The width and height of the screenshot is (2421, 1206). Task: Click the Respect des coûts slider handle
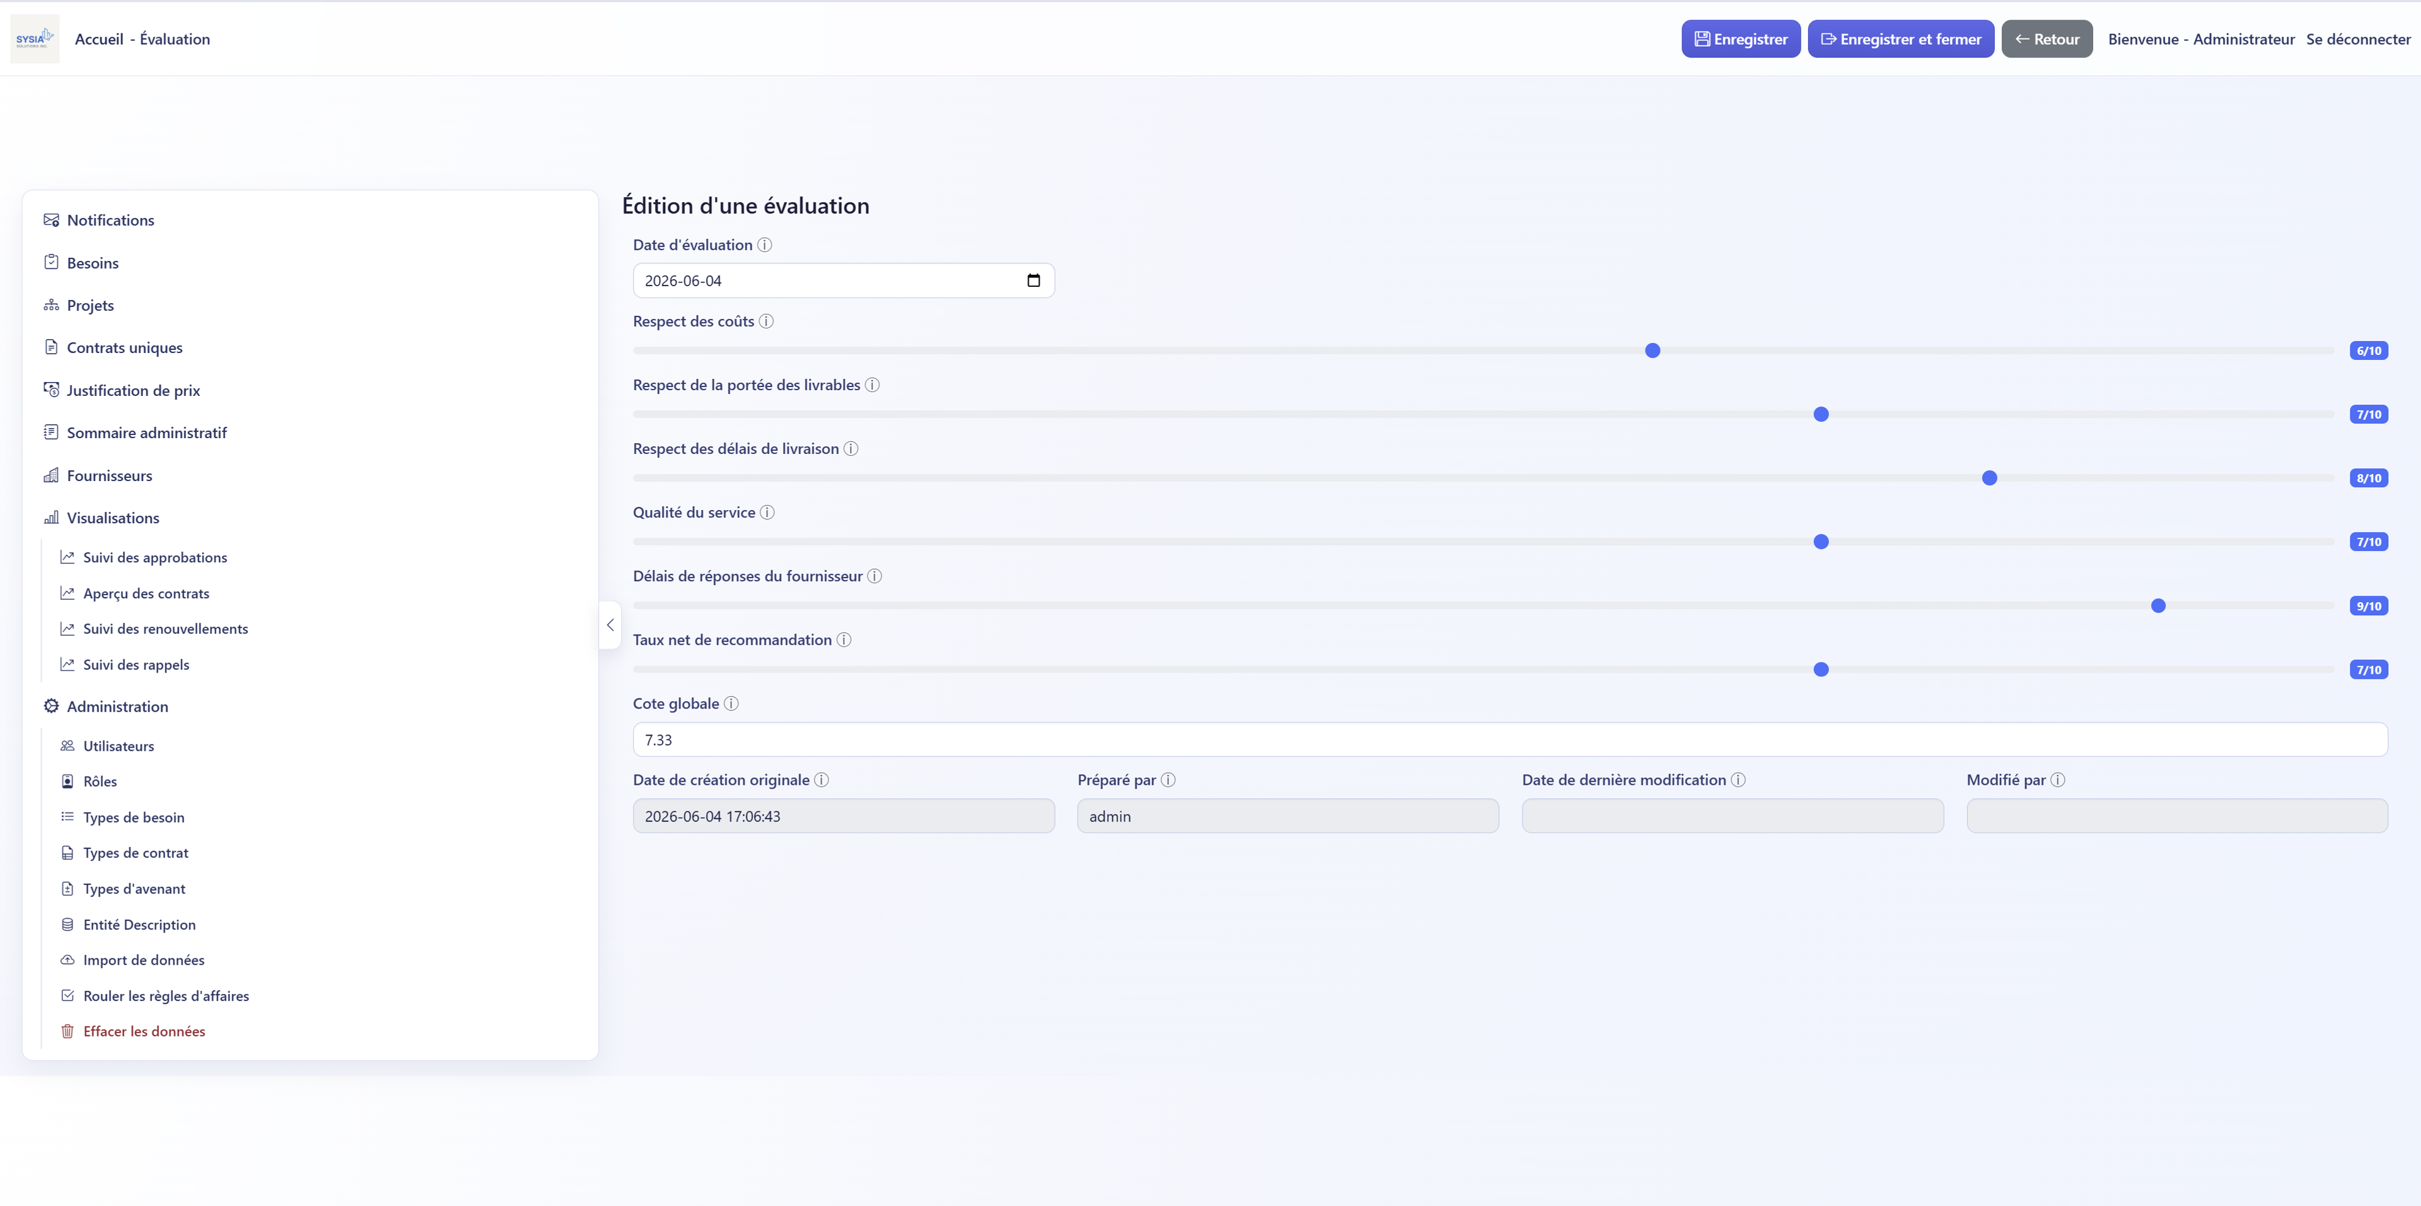(x=1652, y=351)
